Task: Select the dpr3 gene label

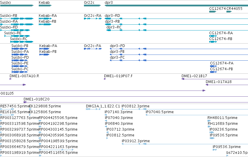Action: tap(109, 3)
